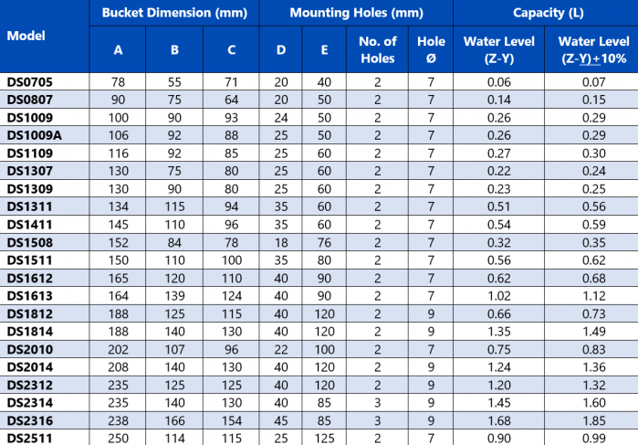
Task: Select the DS1311 model name
Action: pyautogui.click(x=28, y=207)
